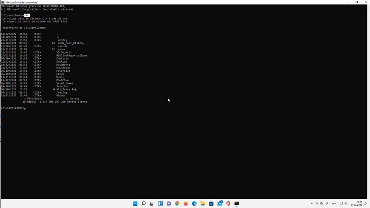Launch Google Chrome from the taskbar

coord(177,204)
